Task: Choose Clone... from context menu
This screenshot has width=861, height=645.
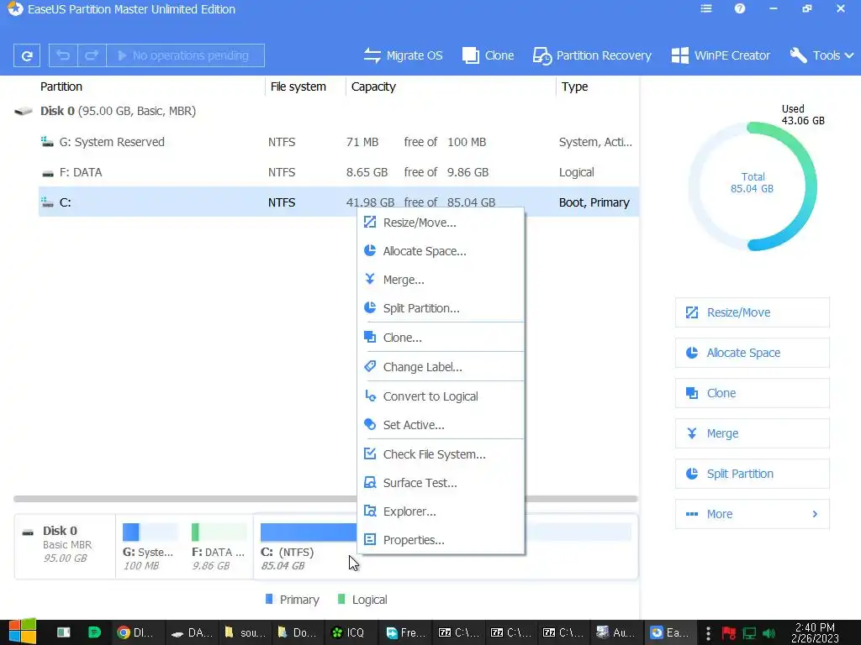Action: (441, 338)
